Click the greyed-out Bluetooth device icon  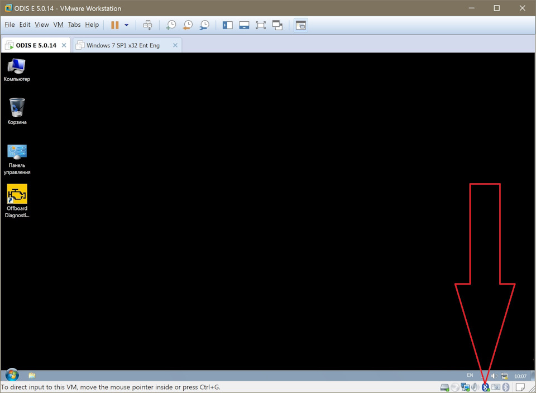pyautogui.click(x=506, y=387)
